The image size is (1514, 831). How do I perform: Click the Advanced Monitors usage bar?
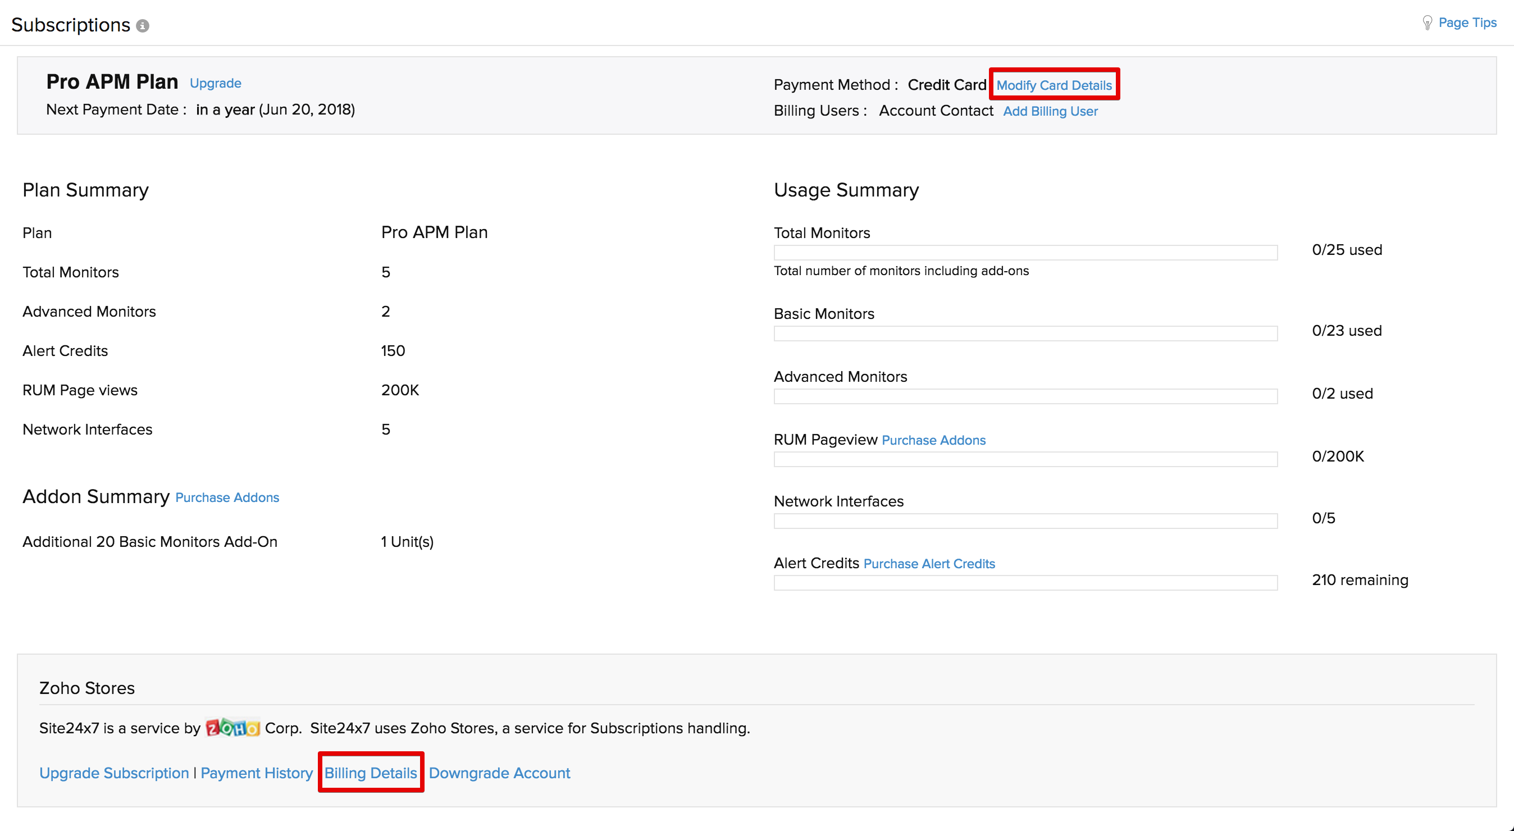pos(1025,396)
